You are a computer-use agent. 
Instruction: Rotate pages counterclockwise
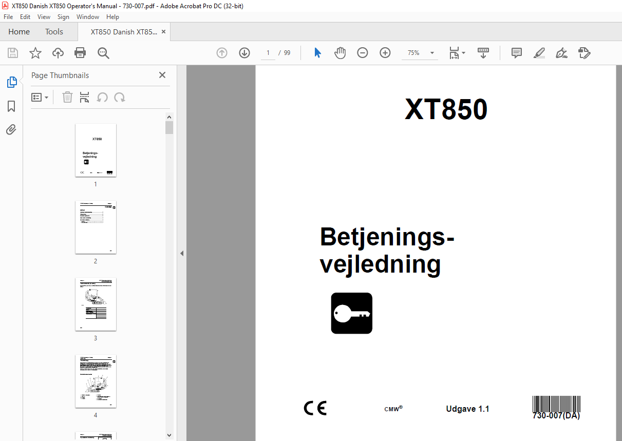(x=103, y=97)
